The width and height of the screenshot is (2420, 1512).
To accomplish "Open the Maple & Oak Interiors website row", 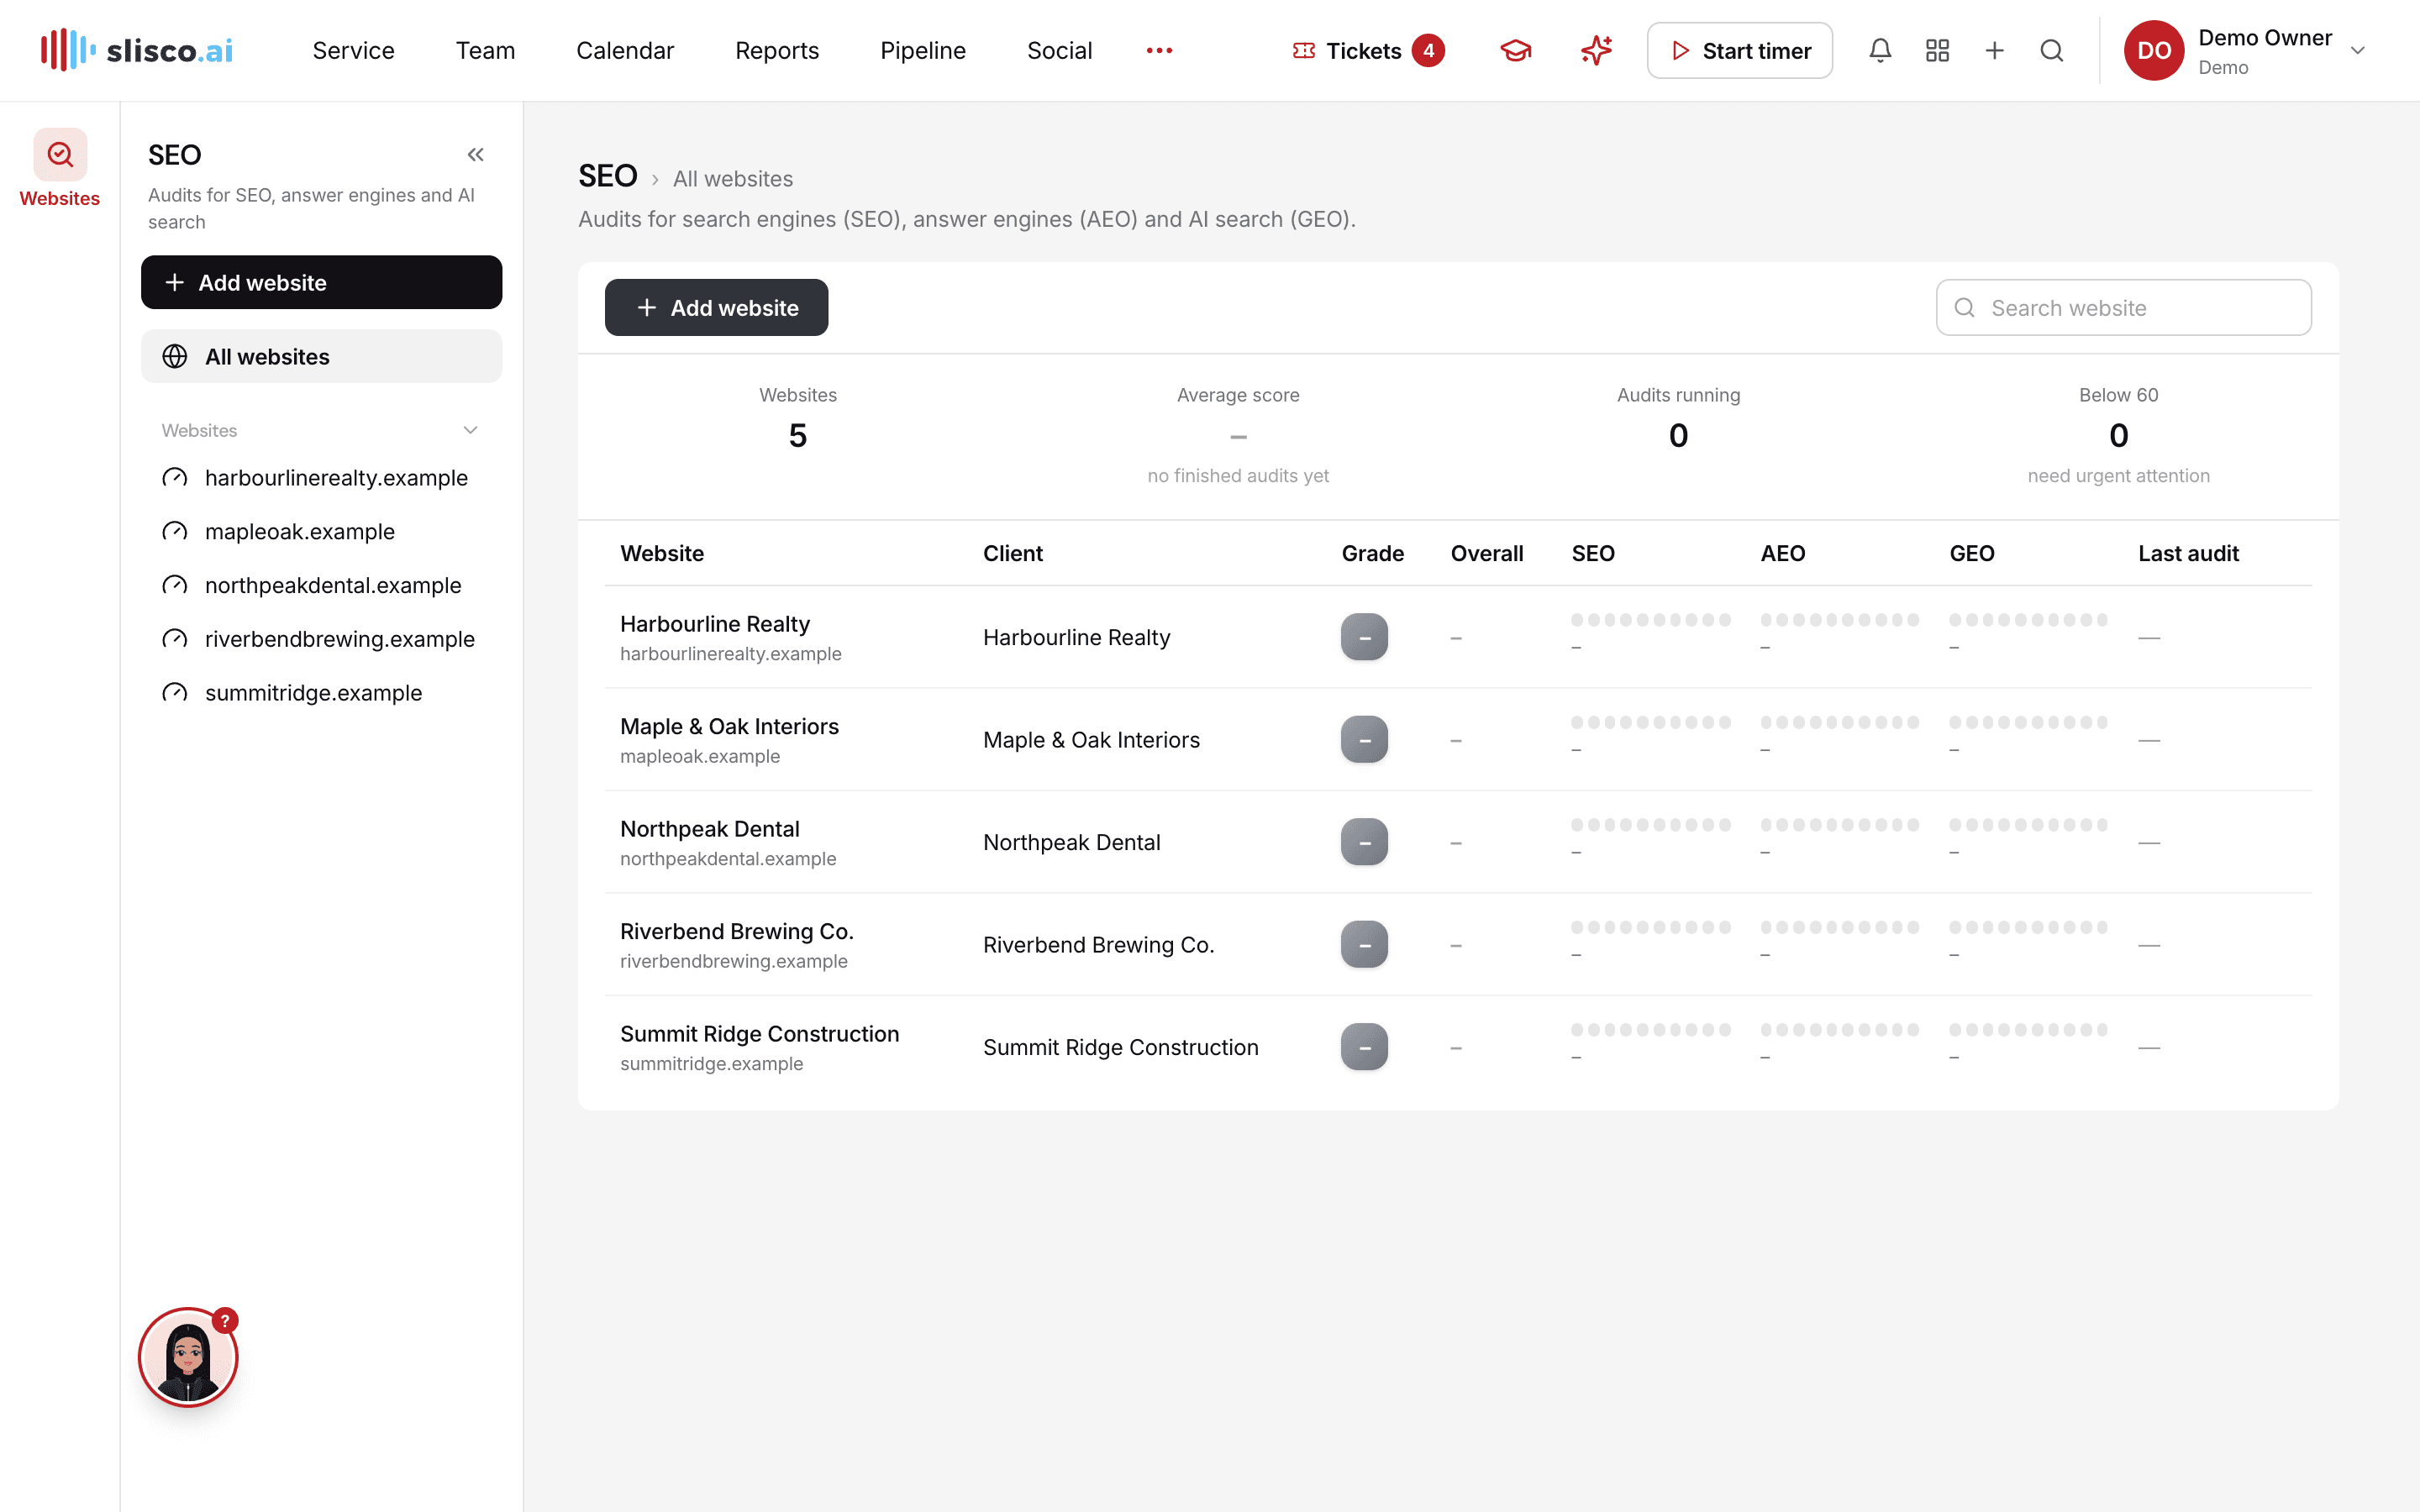I will [1458, 740].
